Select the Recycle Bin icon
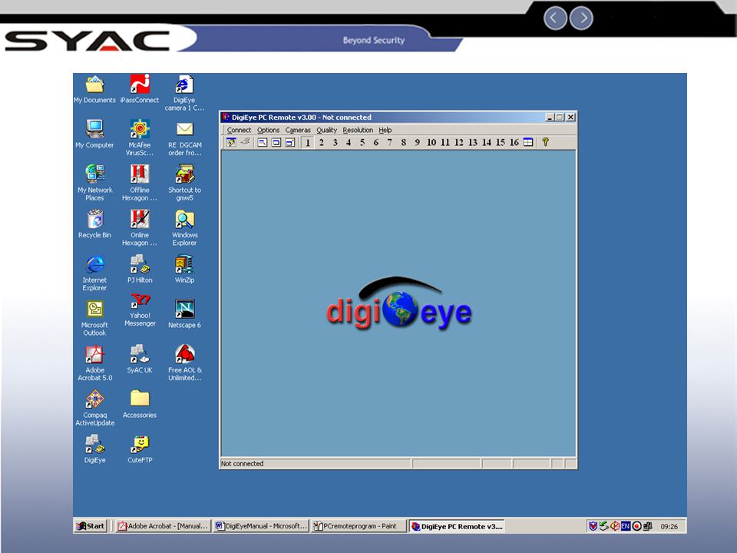This screenshot has width=737, height=553. (95, 224)
